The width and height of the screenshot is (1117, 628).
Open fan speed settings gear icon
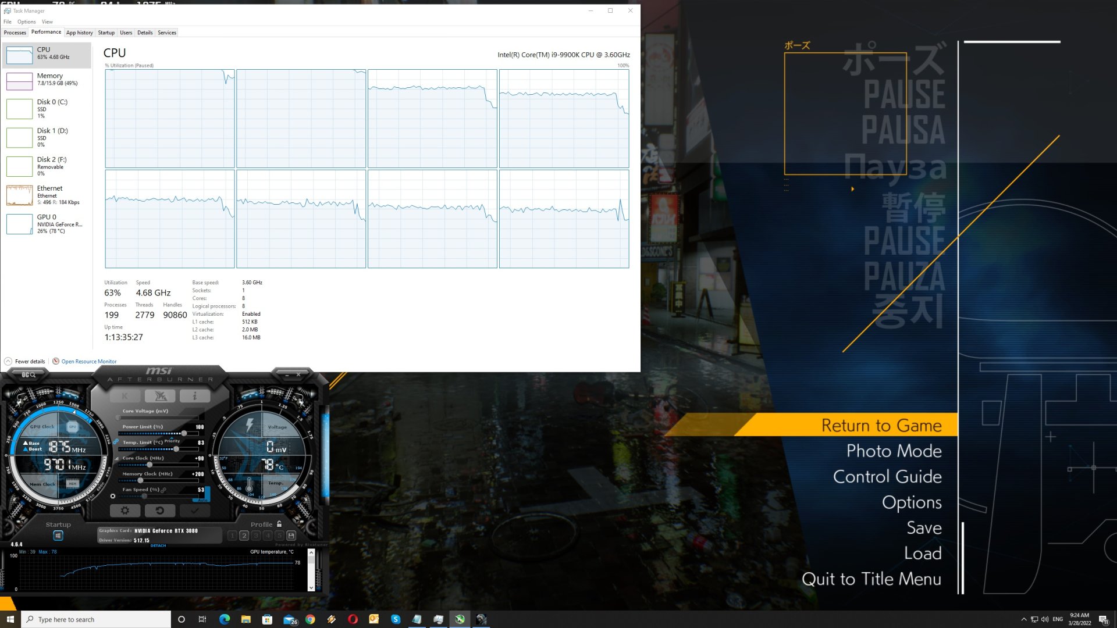pyautogui.click(x=113, y=496)
